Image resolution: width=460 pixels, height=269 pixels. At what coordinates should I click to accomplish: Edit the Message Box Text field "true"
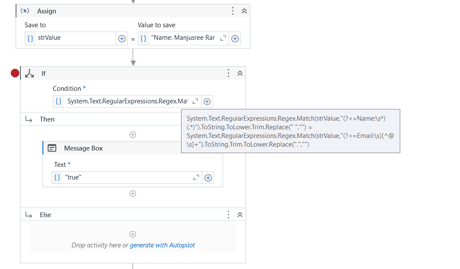point(127,178)
